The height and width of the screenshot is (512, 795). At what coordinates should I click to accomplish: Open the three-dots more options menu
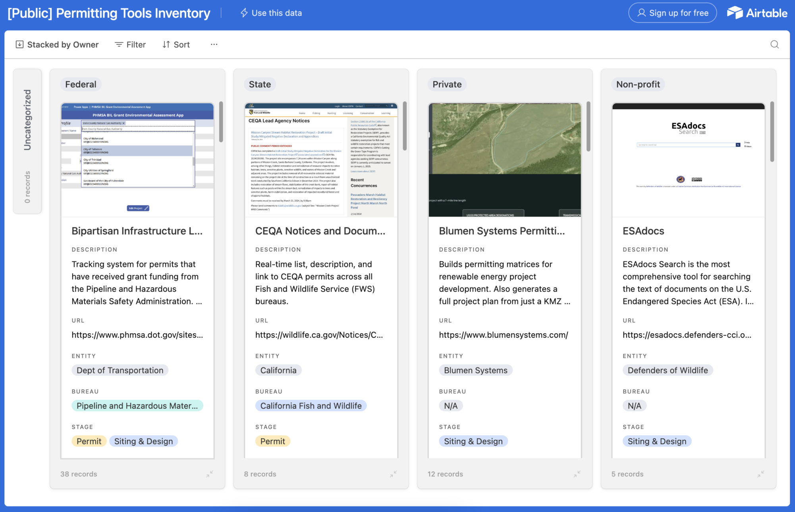tap(214, 44)
